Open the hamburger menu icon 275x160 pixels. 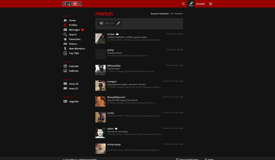pos(211,4)
